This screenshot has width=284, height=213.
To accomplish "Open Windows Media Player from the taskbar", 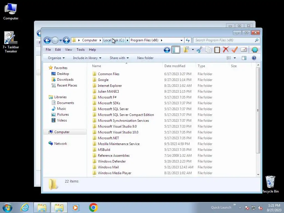I will [76, 207].
